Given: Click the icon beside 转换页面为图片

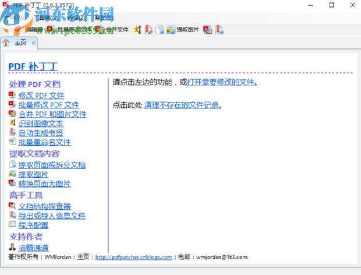Looking at the screenshot, I should 12,183.
